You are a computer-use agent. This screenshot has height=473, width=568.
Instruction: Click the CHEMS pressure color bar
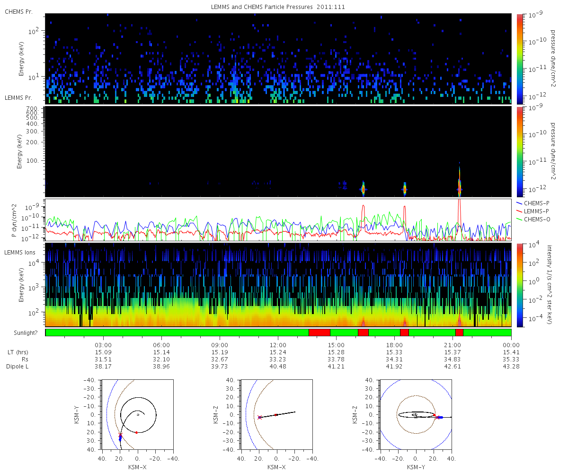coord(520,59)
